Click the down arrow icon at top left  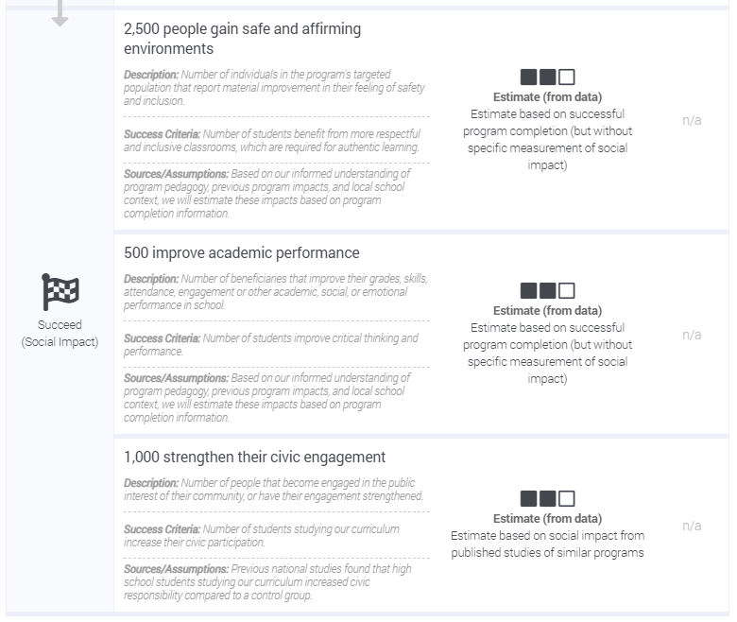(60, 12)
